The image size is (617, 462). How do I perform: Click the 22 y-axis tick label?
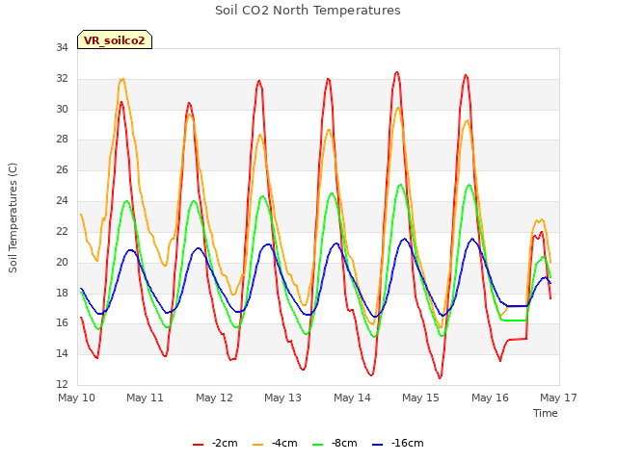coord(62,231)
